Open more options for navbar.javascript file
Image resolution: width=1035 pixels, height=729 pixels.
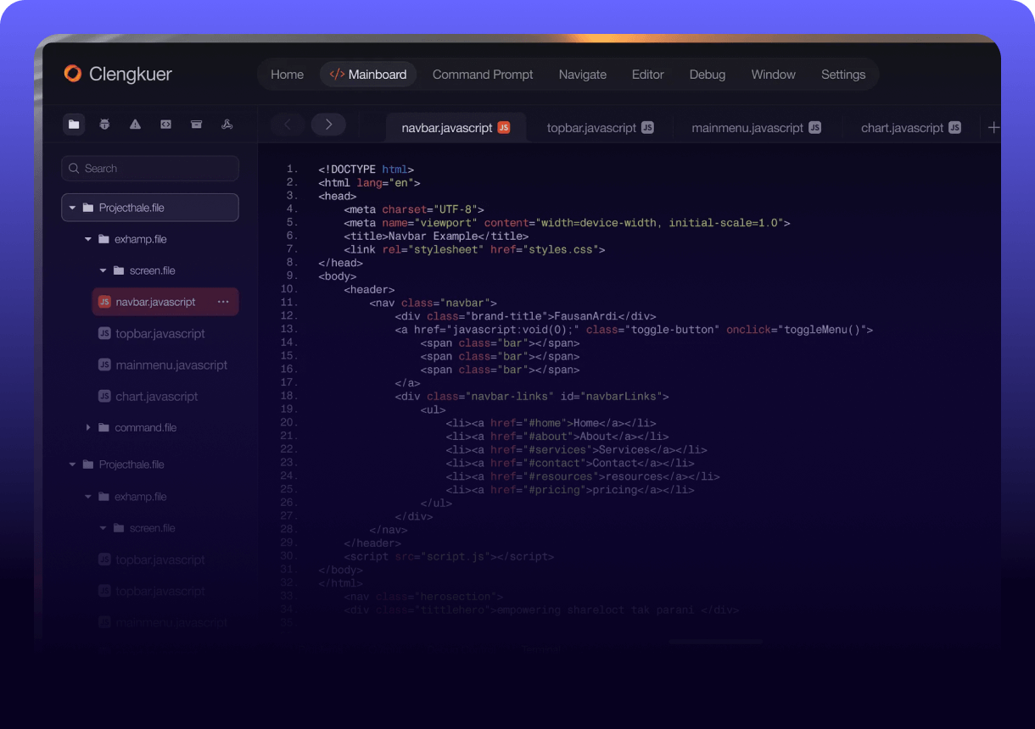pyautogui.click(x=223, y=302)
